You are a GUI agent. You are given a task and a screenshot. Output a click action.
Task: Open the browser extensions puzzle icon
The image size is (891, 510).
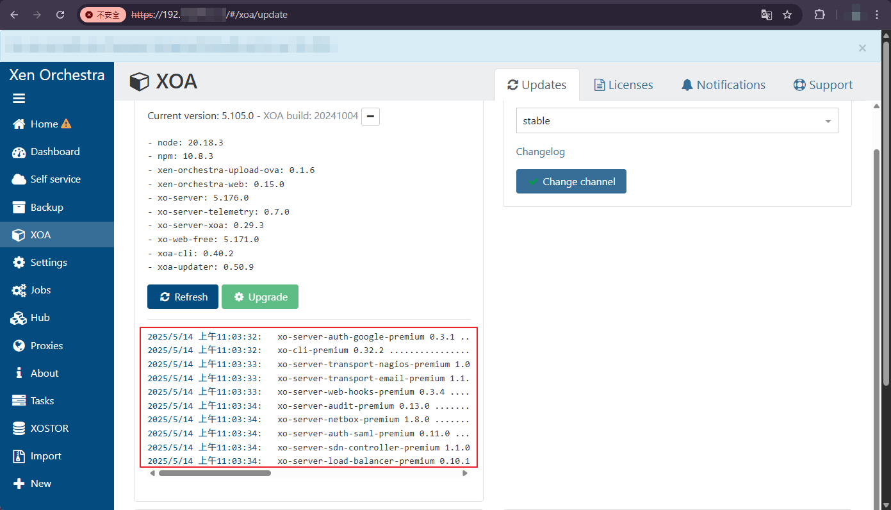pos(819,15)
